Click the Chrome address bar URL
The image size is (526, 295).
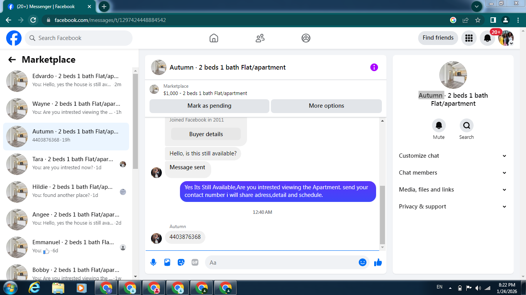coord(110,20)
